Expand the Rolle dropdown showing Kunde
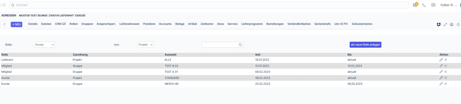This screenshot has width=461, height=104. [x=44, y=45]
